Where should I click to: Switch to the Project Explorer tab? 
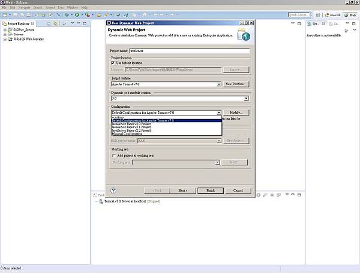click(x=19, y=23)
